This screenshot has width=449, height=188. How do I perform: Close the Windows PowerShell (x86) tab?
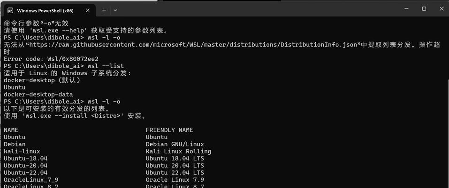88,10
